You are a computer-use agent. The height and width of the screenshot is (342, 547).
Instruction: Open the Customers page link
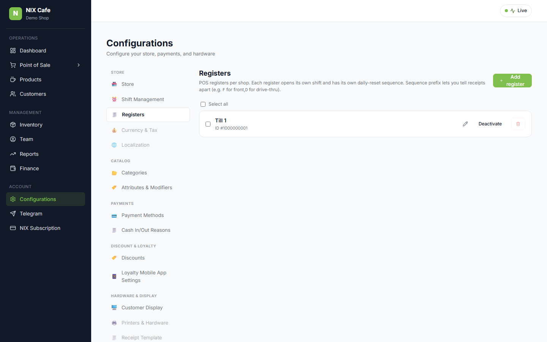pyautogui.click(x=46, y=94)
